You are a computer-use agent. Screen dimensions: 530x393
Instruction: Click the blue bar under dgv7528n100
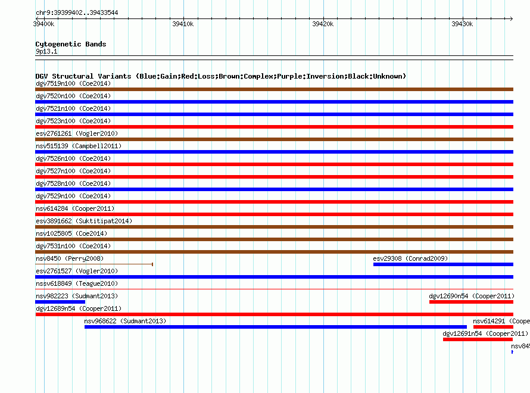click(x=274, y=189)
